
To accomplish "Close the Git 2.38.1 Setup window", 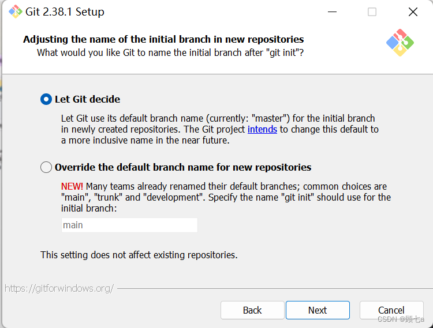I will coord(413,12).
